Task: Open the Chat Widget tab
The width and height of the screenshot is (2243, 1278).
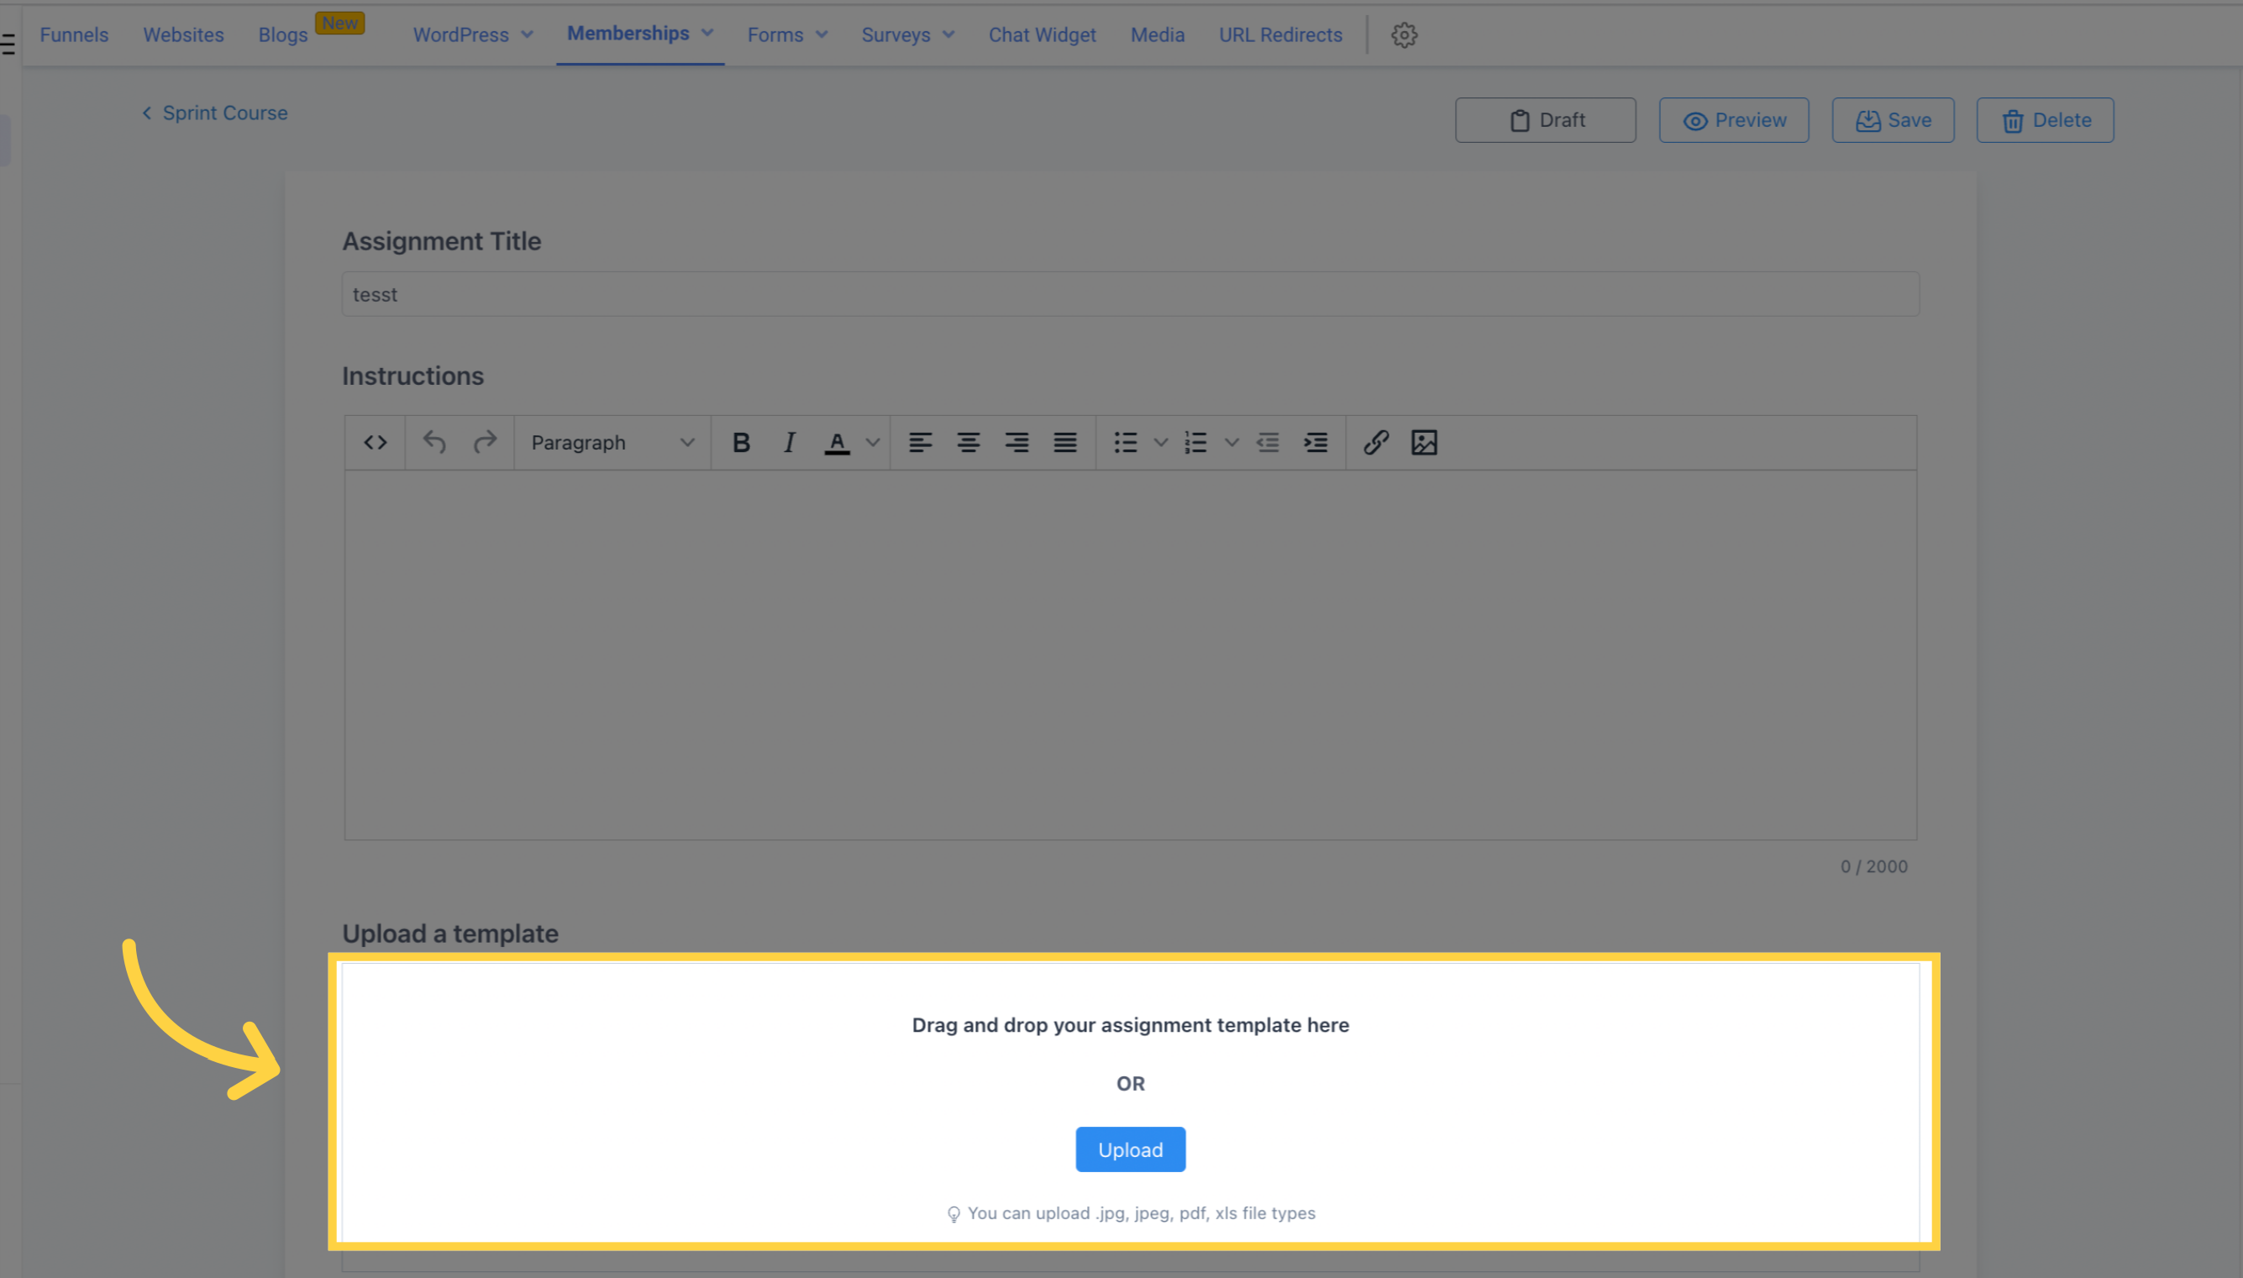Action: [1042, 35]
